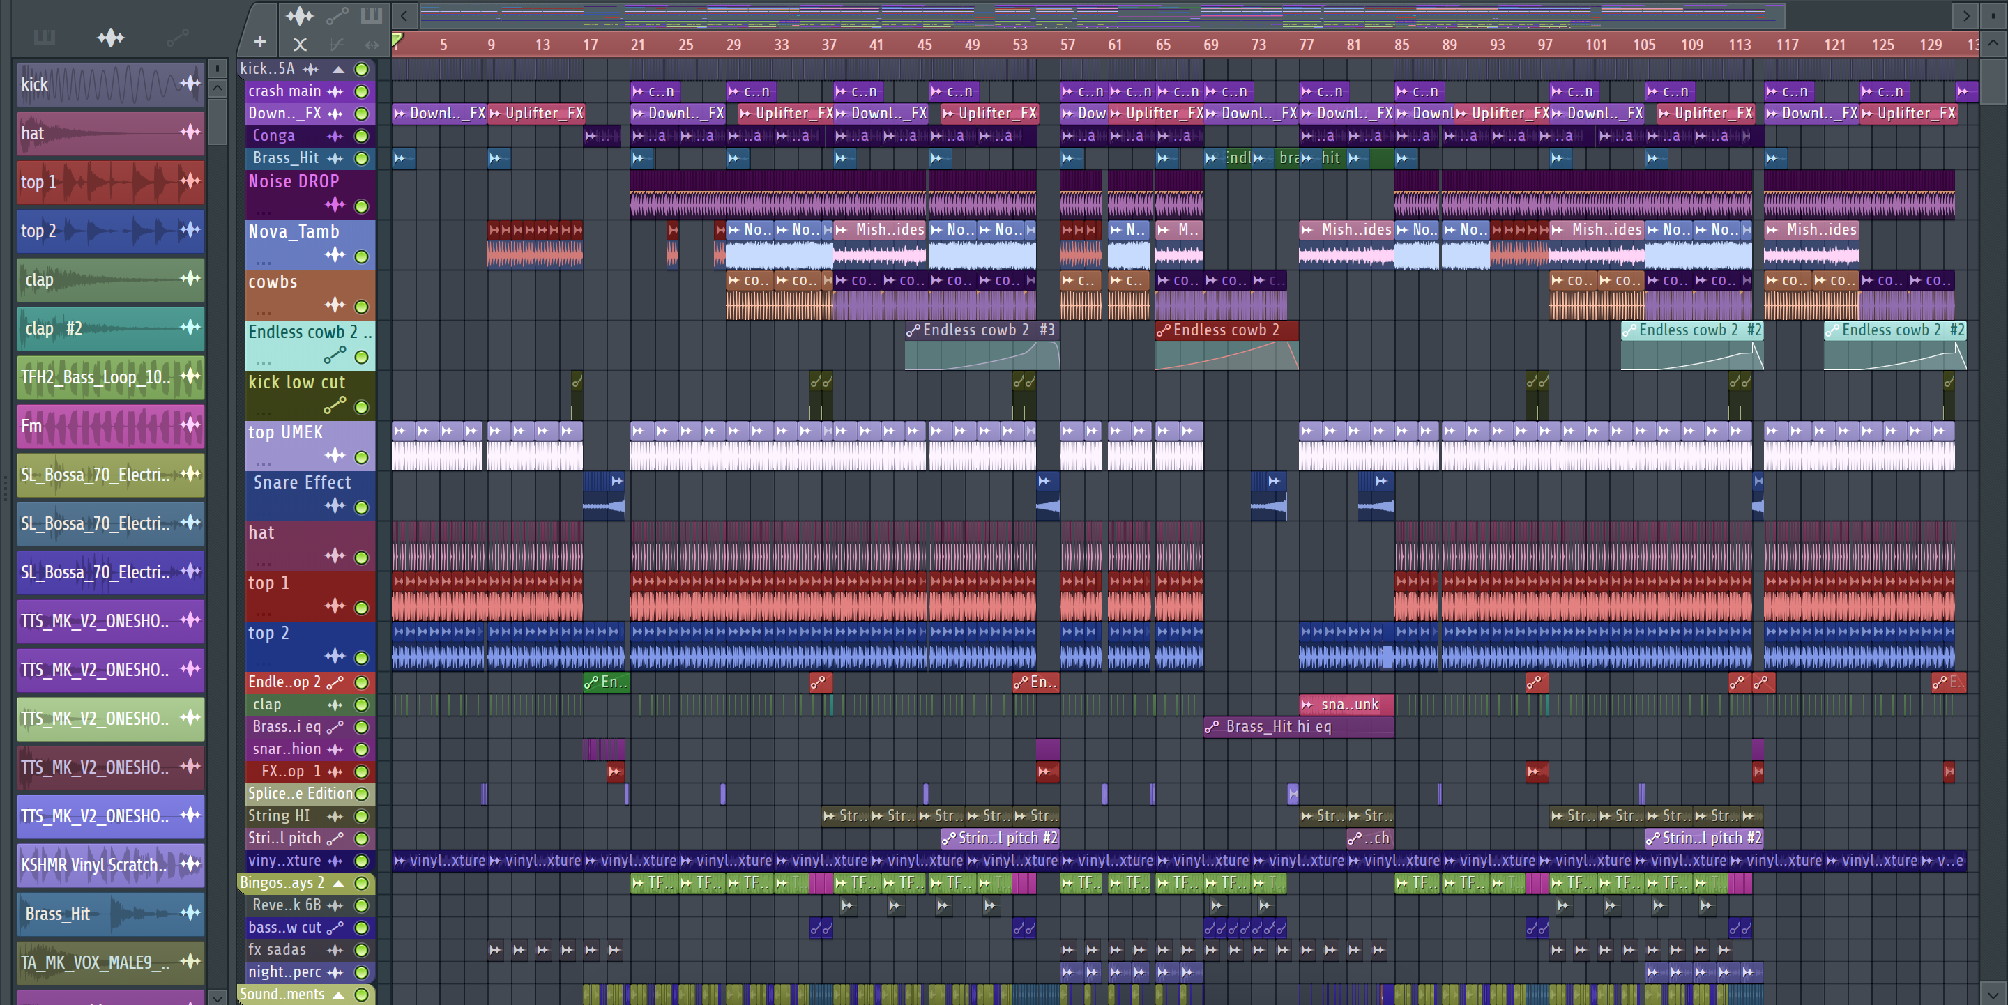Click the Brass..i eq automation icon
The height and width of the screenshot is (1005, 2008).
point(335,727)
